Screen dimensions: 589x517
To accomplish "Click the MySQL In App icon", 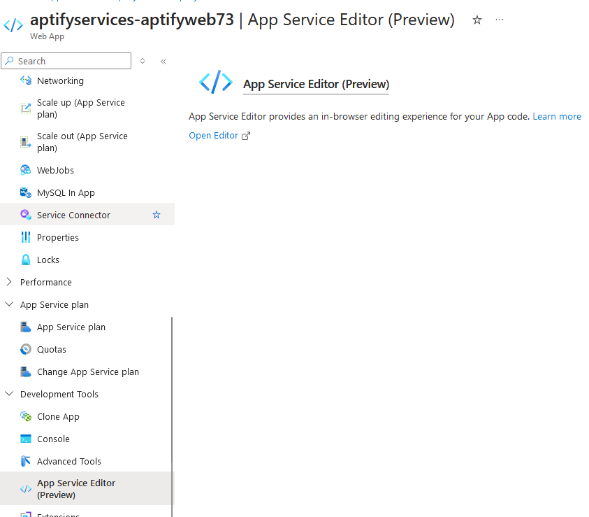I will tap(26, 192).
